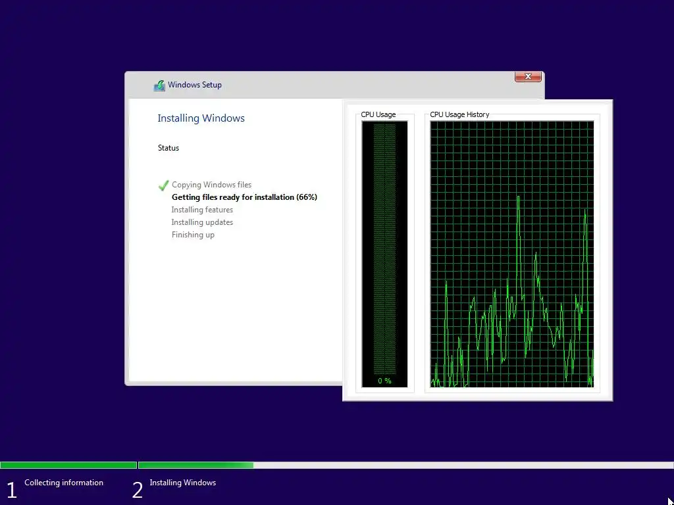
Task: Click the 'Finishing up' status line
Action: tap(193, 235)
